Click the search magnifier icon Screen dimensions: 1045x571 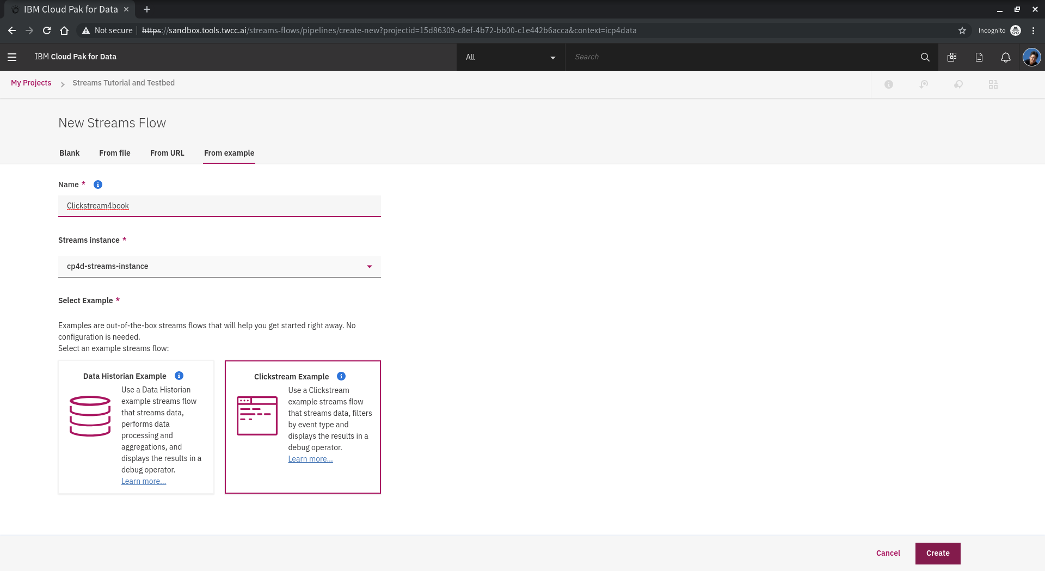pyautogui.click(x=925, y=57)
